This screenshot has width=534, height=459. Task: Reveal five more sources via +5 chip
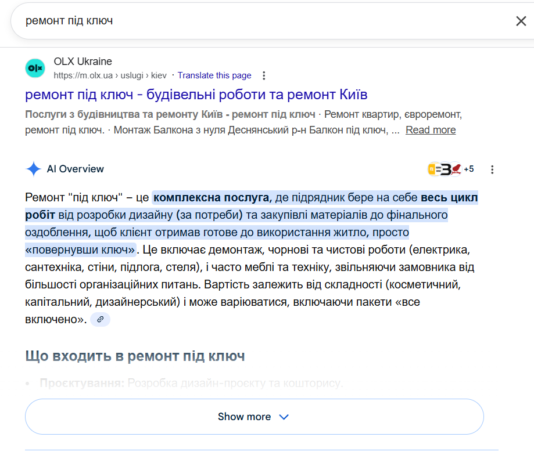pyautogui.click(x=468, y=169)
